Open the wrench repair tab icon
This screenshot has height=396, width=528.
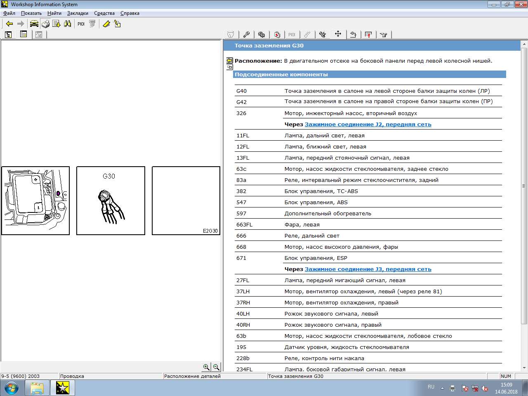(246, 35)
